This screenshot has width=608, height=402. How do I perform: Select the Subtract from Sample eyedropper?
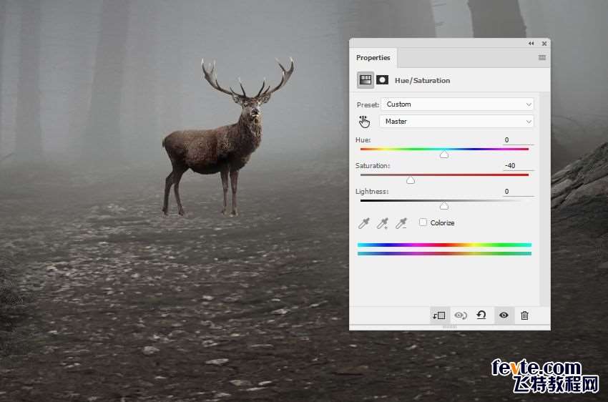(401, 223)
